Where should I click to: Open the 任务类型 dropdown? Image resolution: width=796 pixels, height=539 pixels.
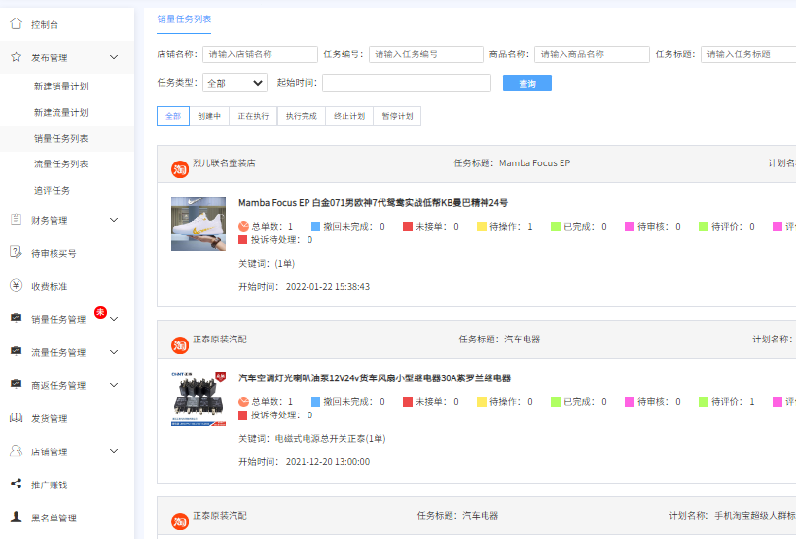pyautogui.click(x=235, y=84)
